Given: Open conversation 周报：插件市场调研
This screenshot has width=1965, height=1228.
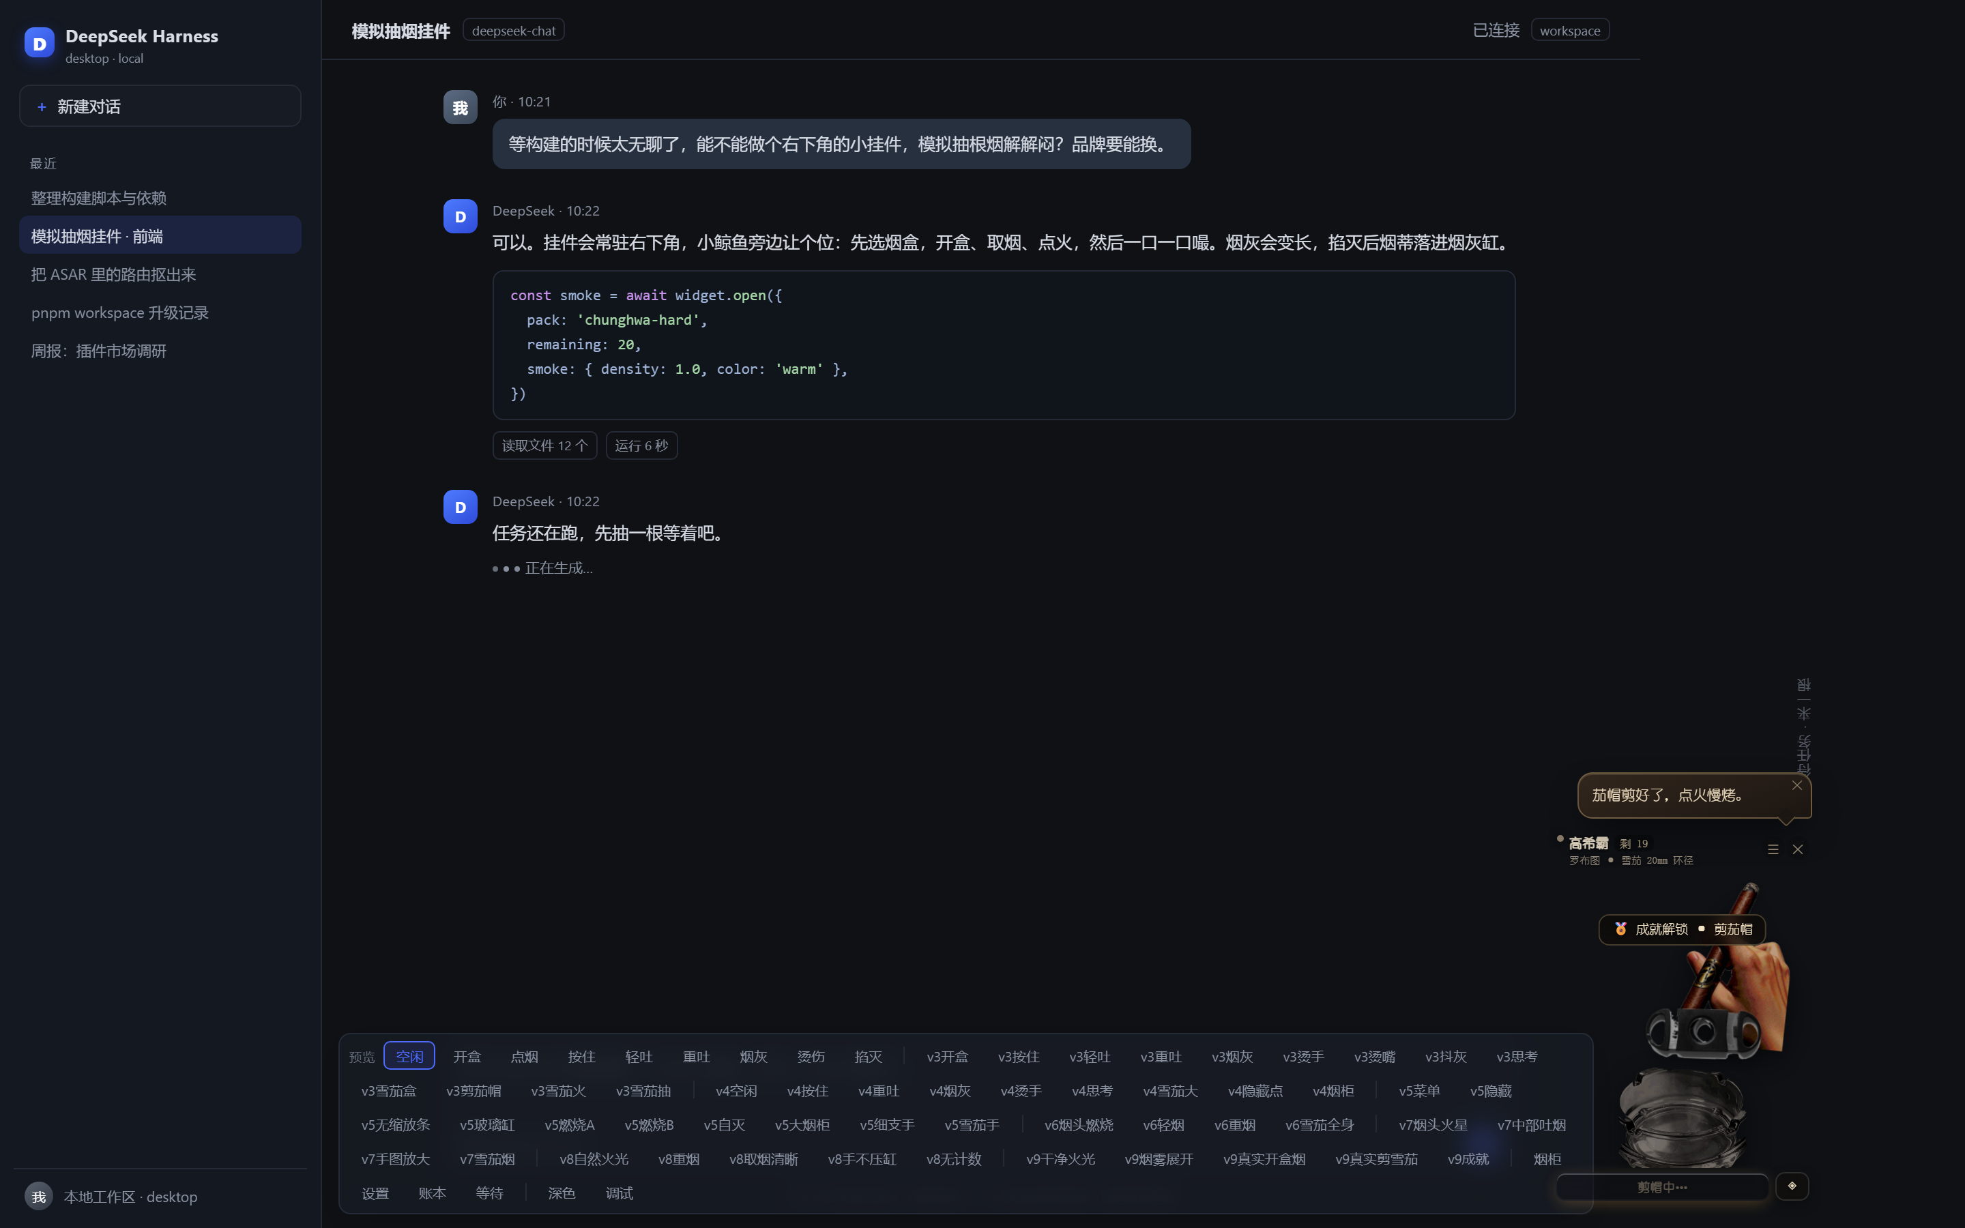Looking at the screenshot, I should [160, 350].
